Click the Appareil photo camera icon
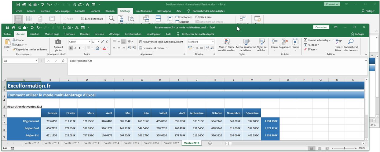The height and width of the screenshot is (152, 380). coord(58,42)
